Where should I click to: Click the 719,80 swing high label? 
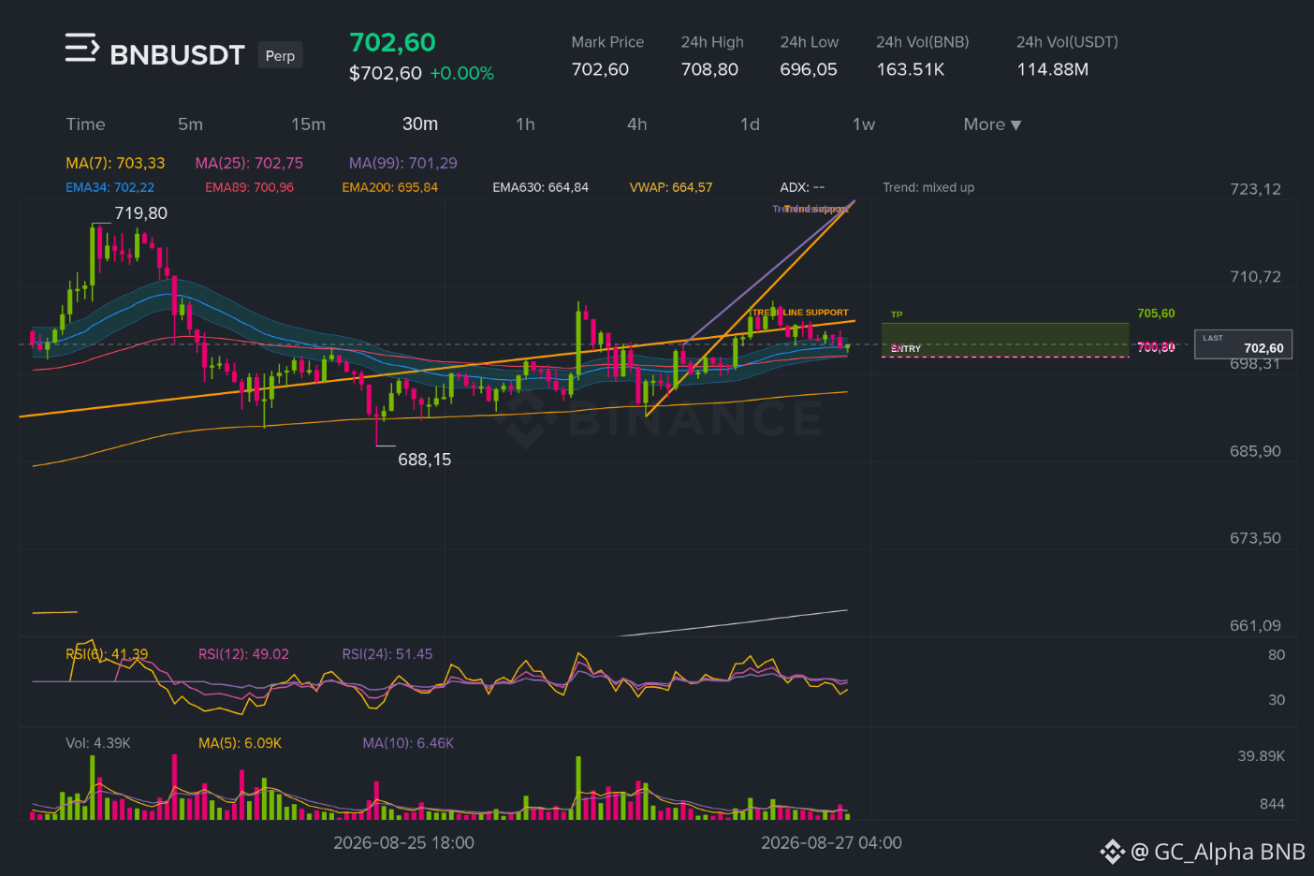pos(141,213)
